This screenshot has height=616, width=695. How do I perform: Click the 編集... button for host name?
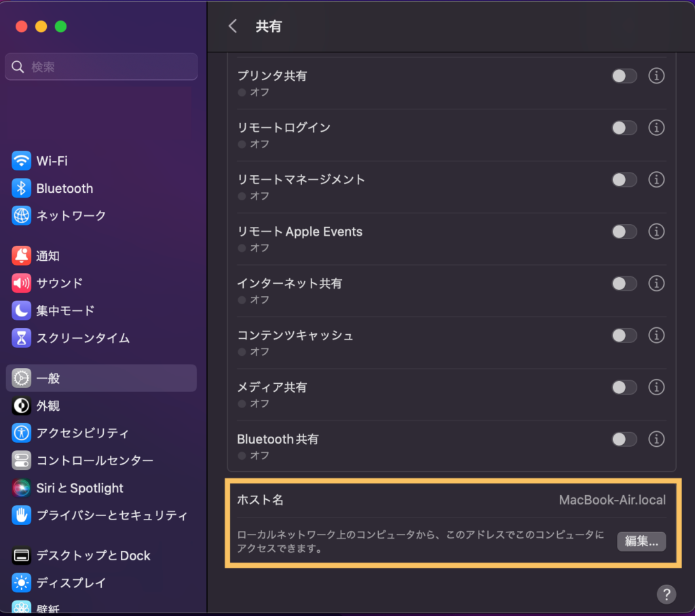[641, 541]
